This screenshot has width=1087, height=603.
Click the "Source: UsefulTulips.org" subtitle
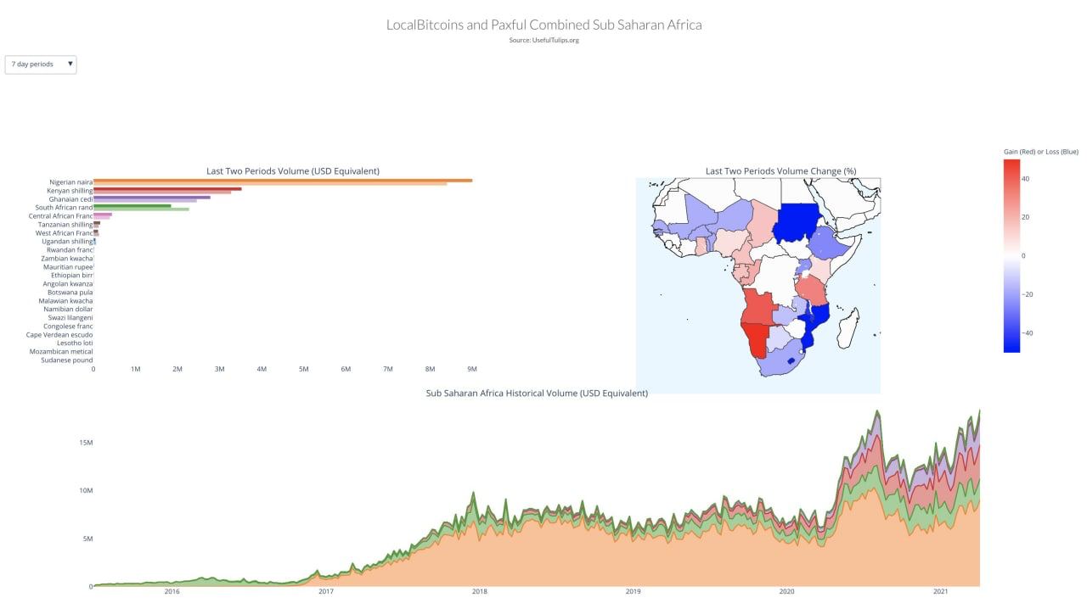543,40
